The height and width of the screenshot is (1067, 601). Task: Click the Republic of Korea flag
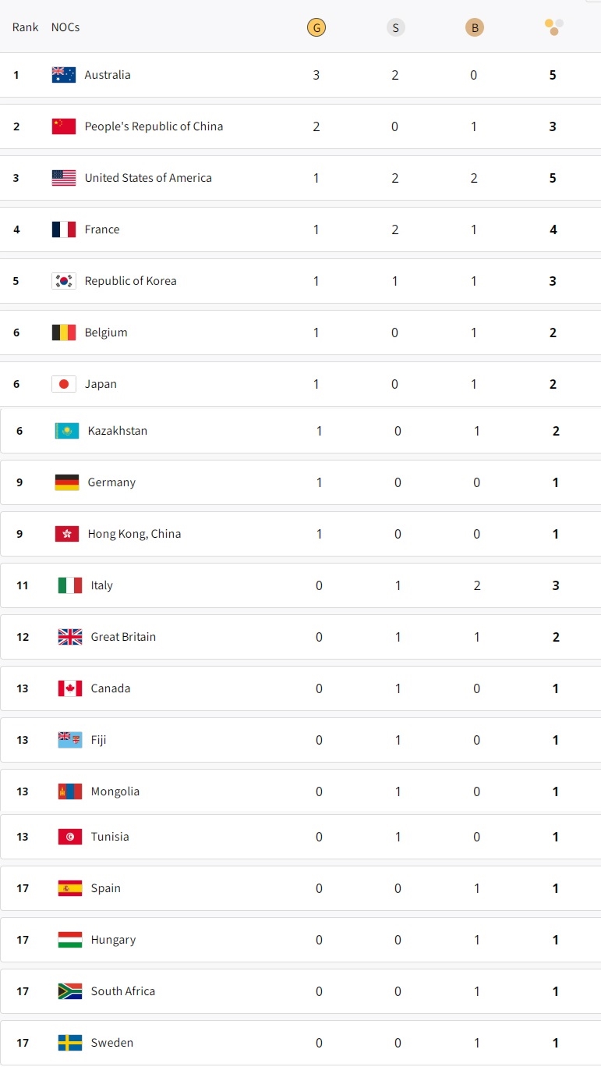coord(64,281)
